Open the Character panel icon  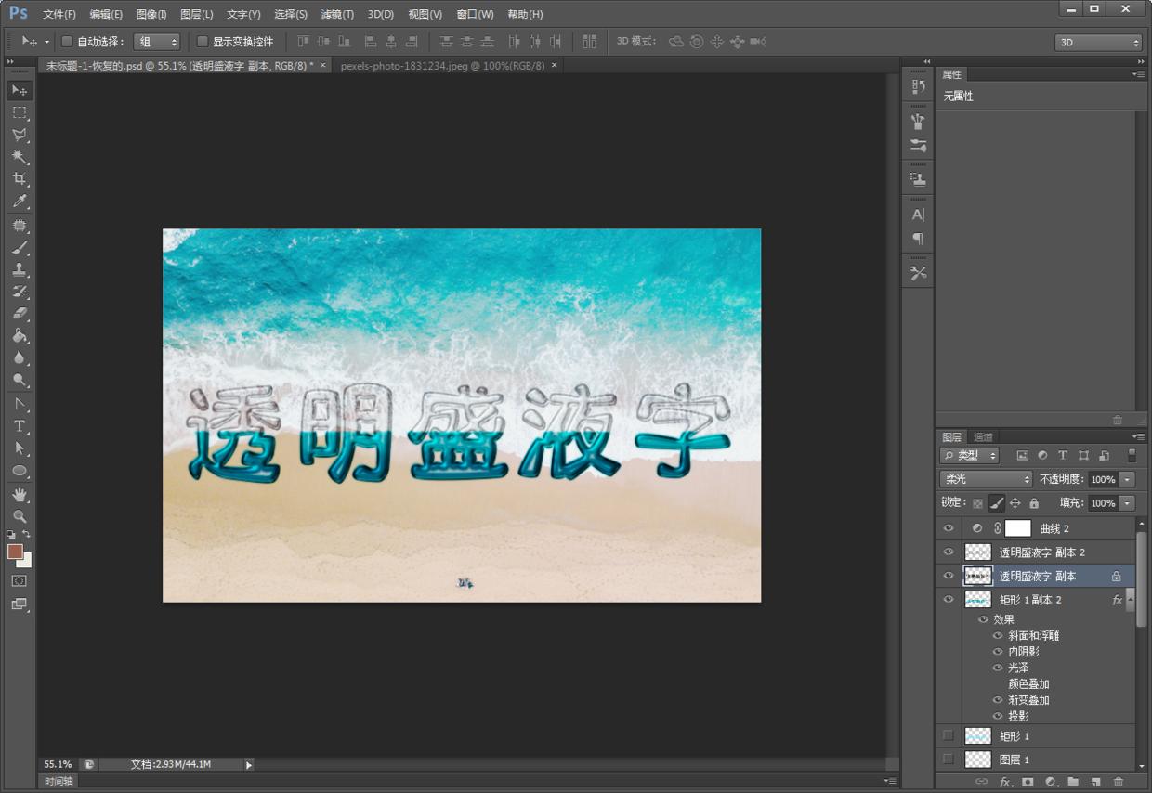[x=917, y=213]
